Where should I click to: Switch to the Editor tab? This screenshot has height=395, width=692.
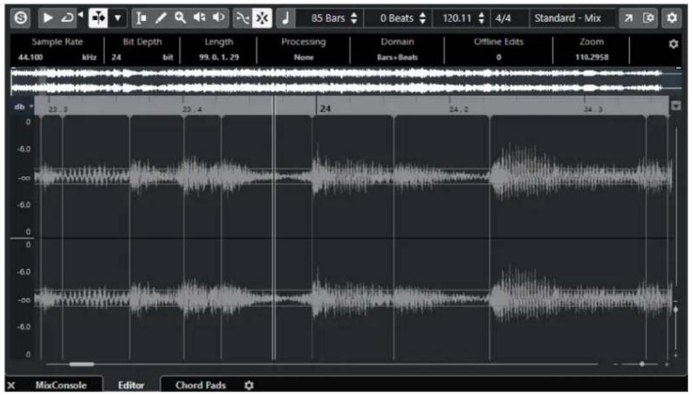pos(131,385)
